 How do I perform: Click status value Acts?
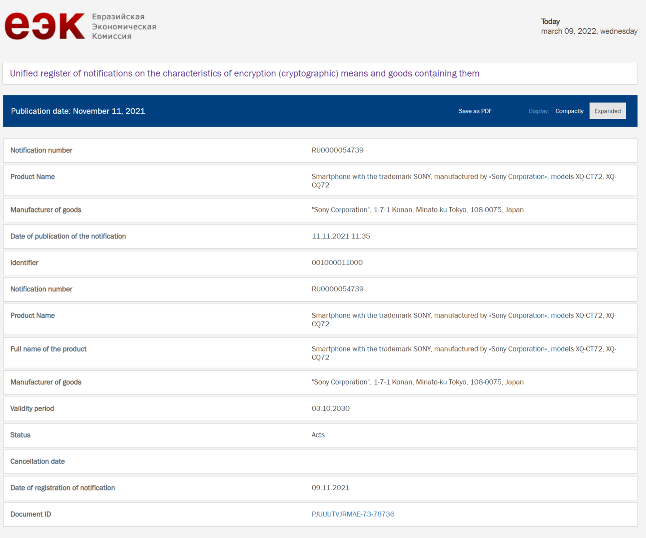318,435
